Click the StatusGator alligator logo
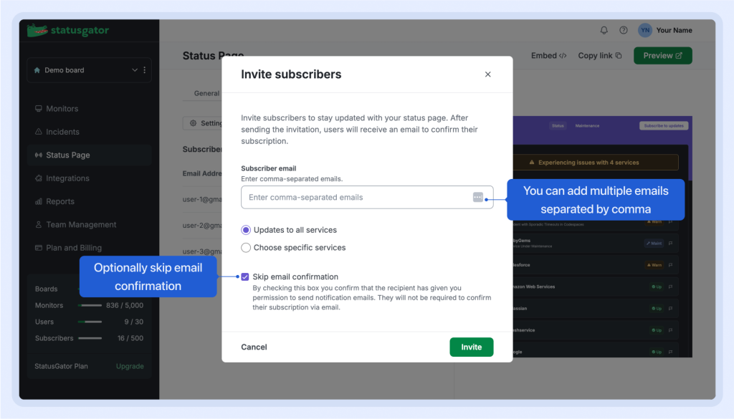The height and width of the screenshot is (419, 734). point(37,31)
